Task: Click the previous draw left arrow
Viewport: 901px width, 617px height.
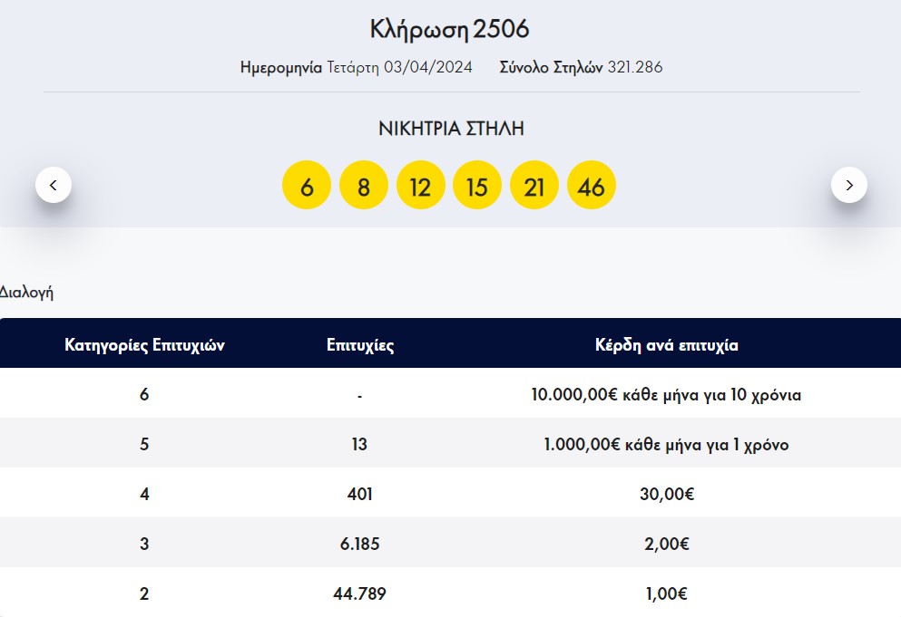Action: 54,185
